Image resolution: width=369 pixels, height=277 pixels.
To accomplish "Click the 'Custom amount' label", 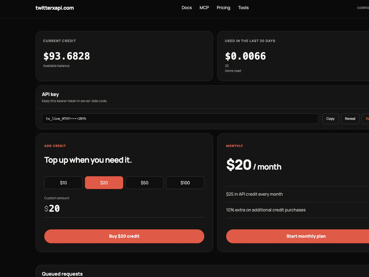I will click(57, 198).
